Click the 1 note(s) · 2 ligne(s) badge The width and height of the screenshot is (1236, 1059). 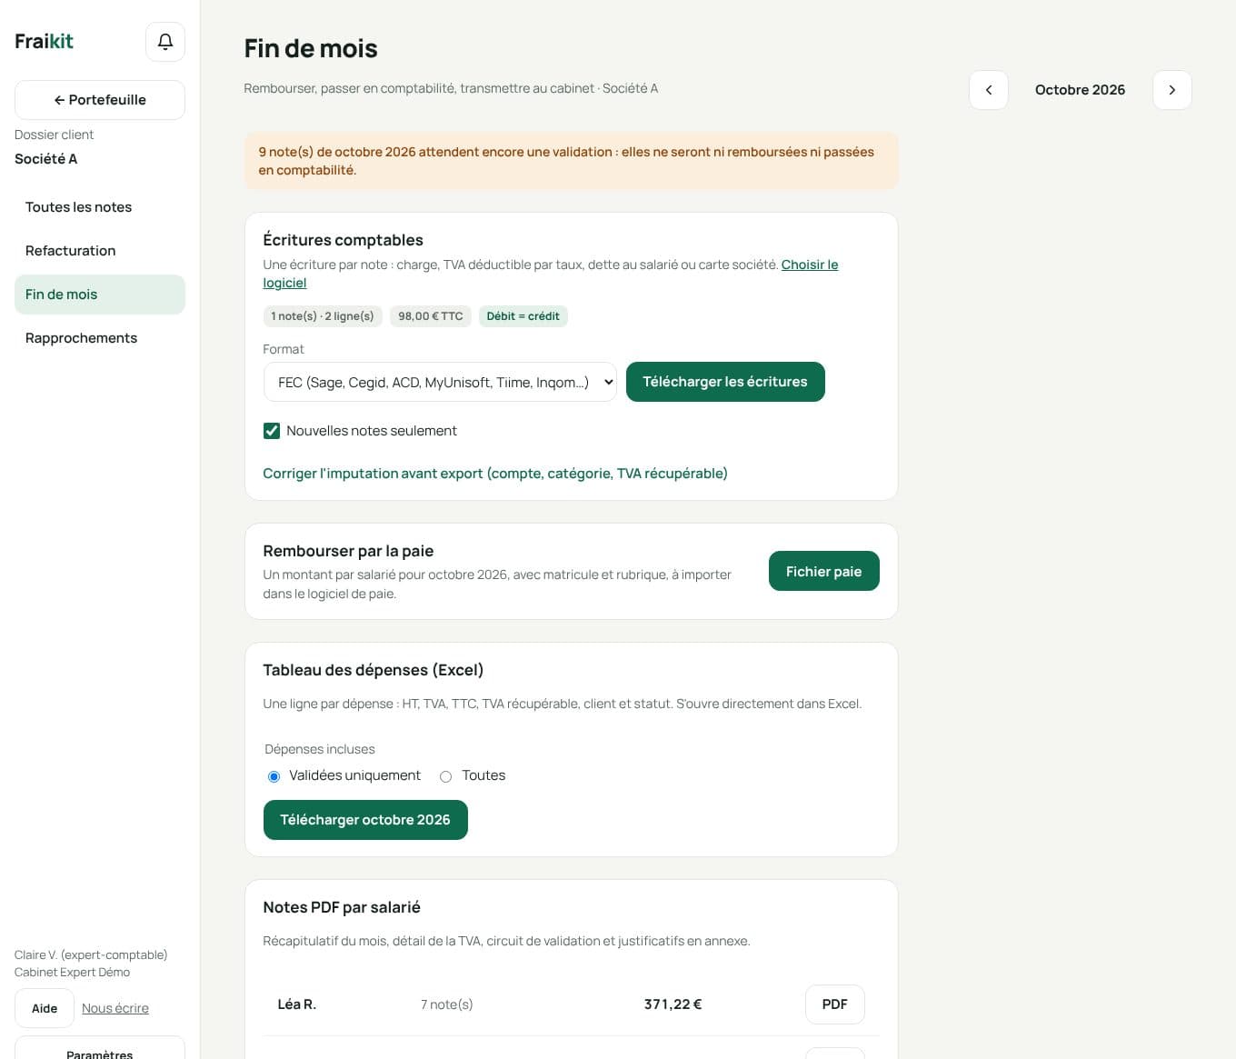click(x=323, y=316)
